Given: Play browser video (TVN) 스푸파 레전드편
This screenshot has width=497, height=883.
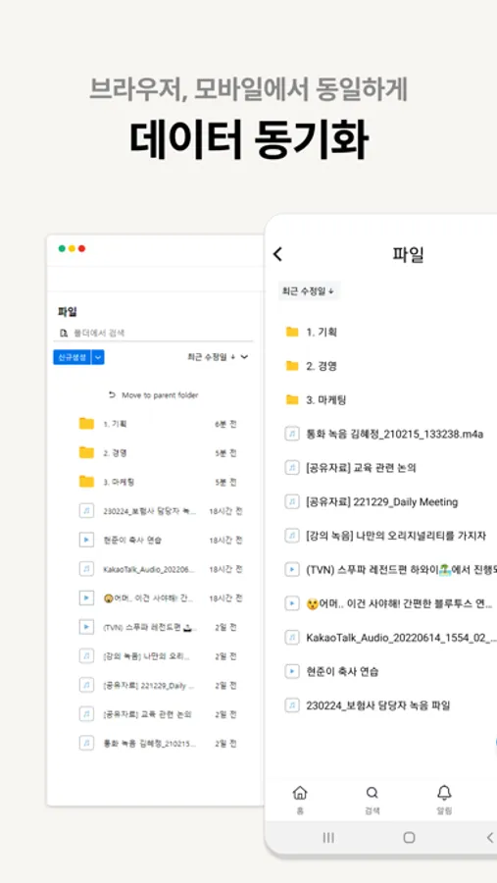Looking at the screenshot, I should click(159, 627).
